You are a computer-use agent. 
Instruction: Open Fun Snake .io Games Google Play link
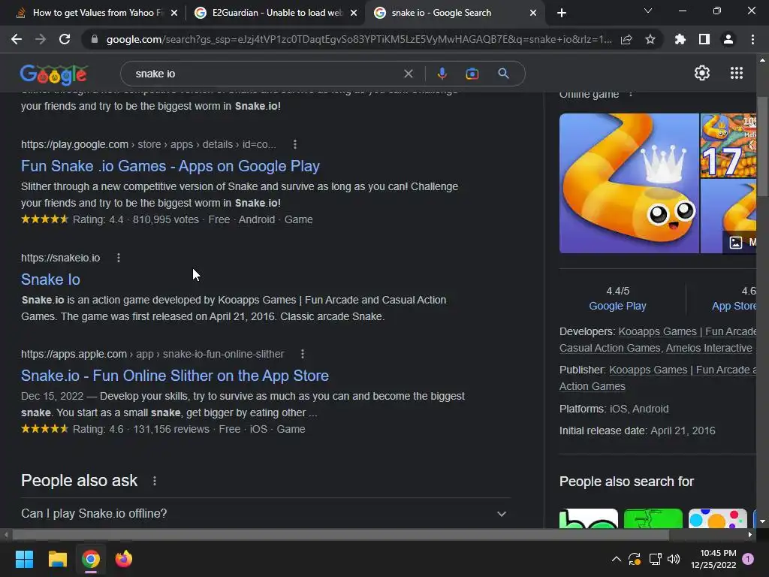pyautogui.click(x=170, y=166)
